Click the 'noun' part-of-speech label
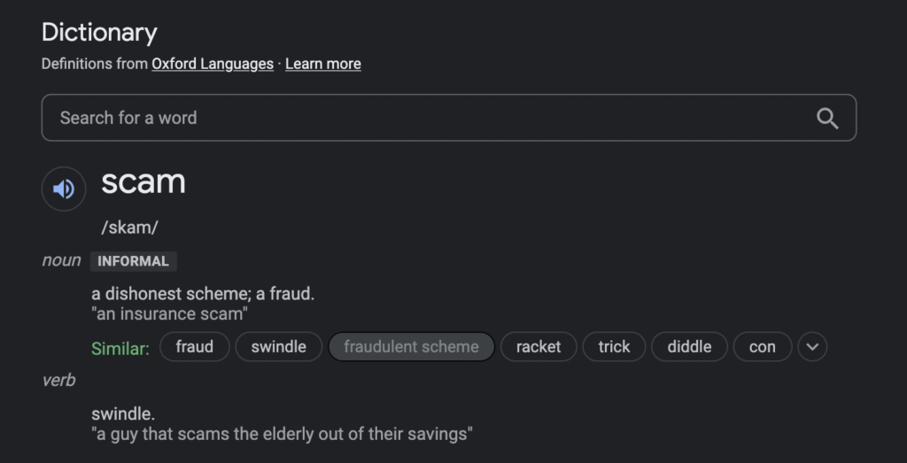This screenshot has height=463, width=907. [x=61, y=260]
